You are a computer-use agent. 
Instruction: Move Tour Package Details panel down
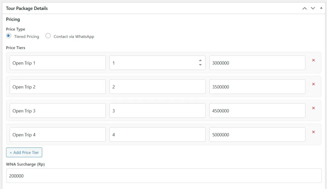click(313, 8)
